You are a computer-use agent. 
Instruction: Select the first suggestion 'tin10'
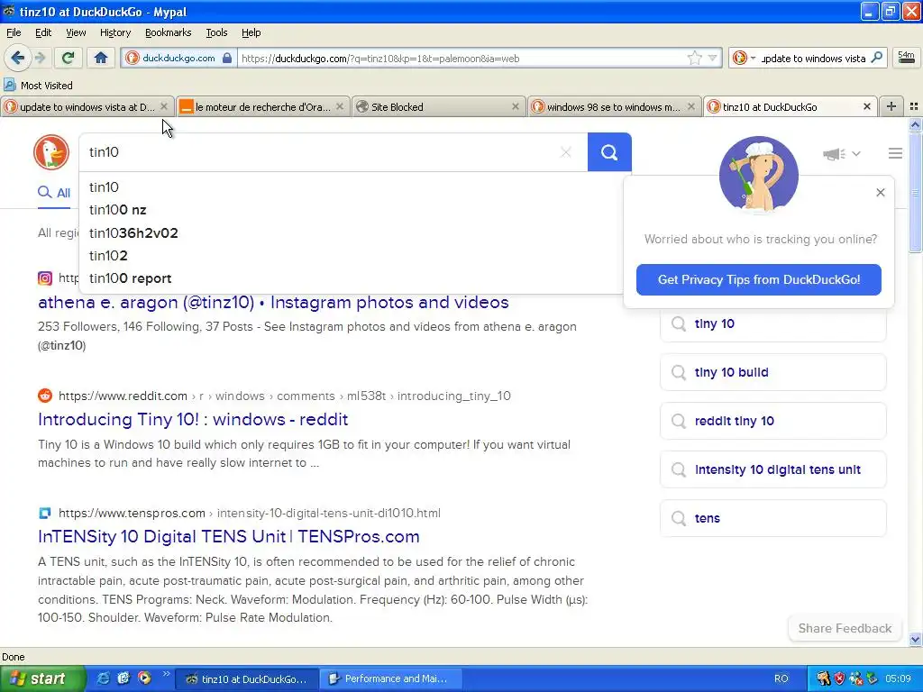tap(351, 187)
